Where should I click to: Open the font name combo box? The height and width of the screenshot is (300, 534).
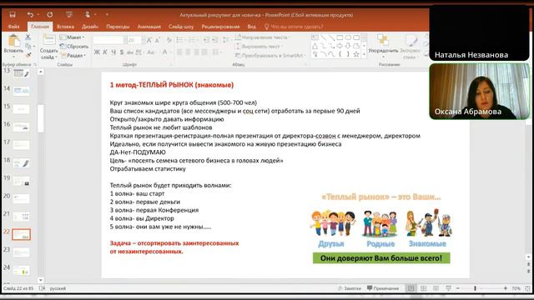pos(109,40)
